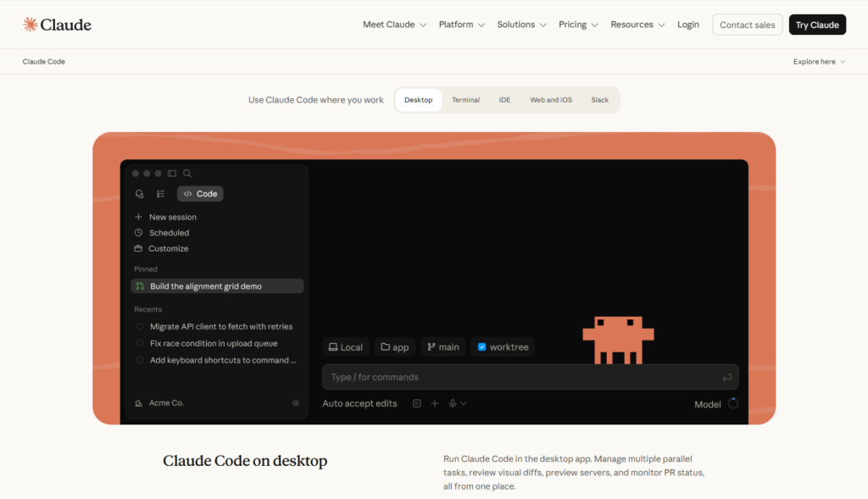The image size is (868, 499).
Task: Click the plus attach icon below command box
Action: pos(435,404)
